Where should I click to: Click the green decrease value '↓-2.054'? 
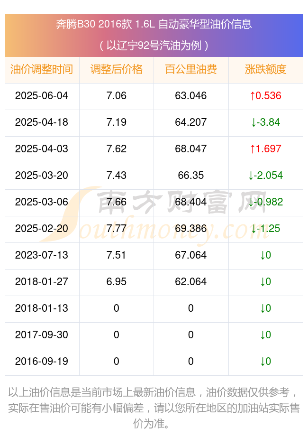coord(266,176)
